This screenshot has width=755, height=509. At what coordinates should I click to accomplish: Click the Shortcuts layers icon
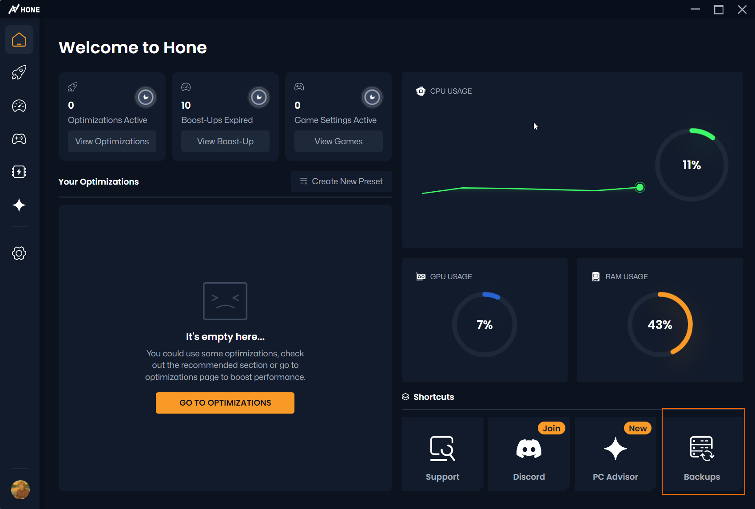pos(405,397)
